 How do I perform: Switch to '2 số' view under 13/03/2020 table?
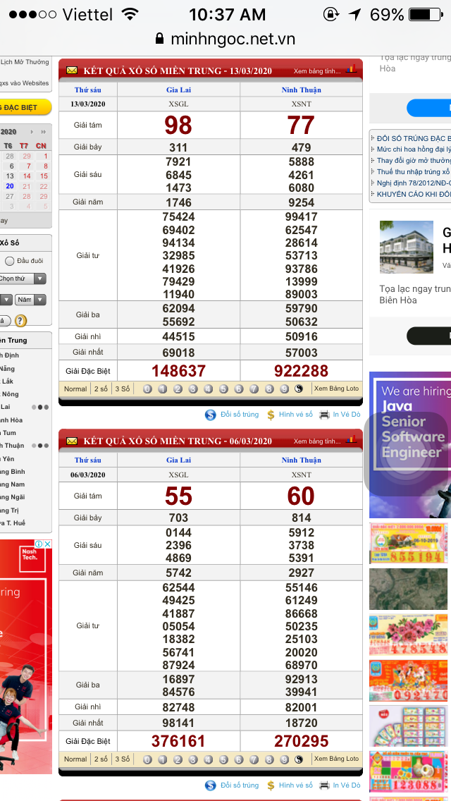(x=101, y=389)
